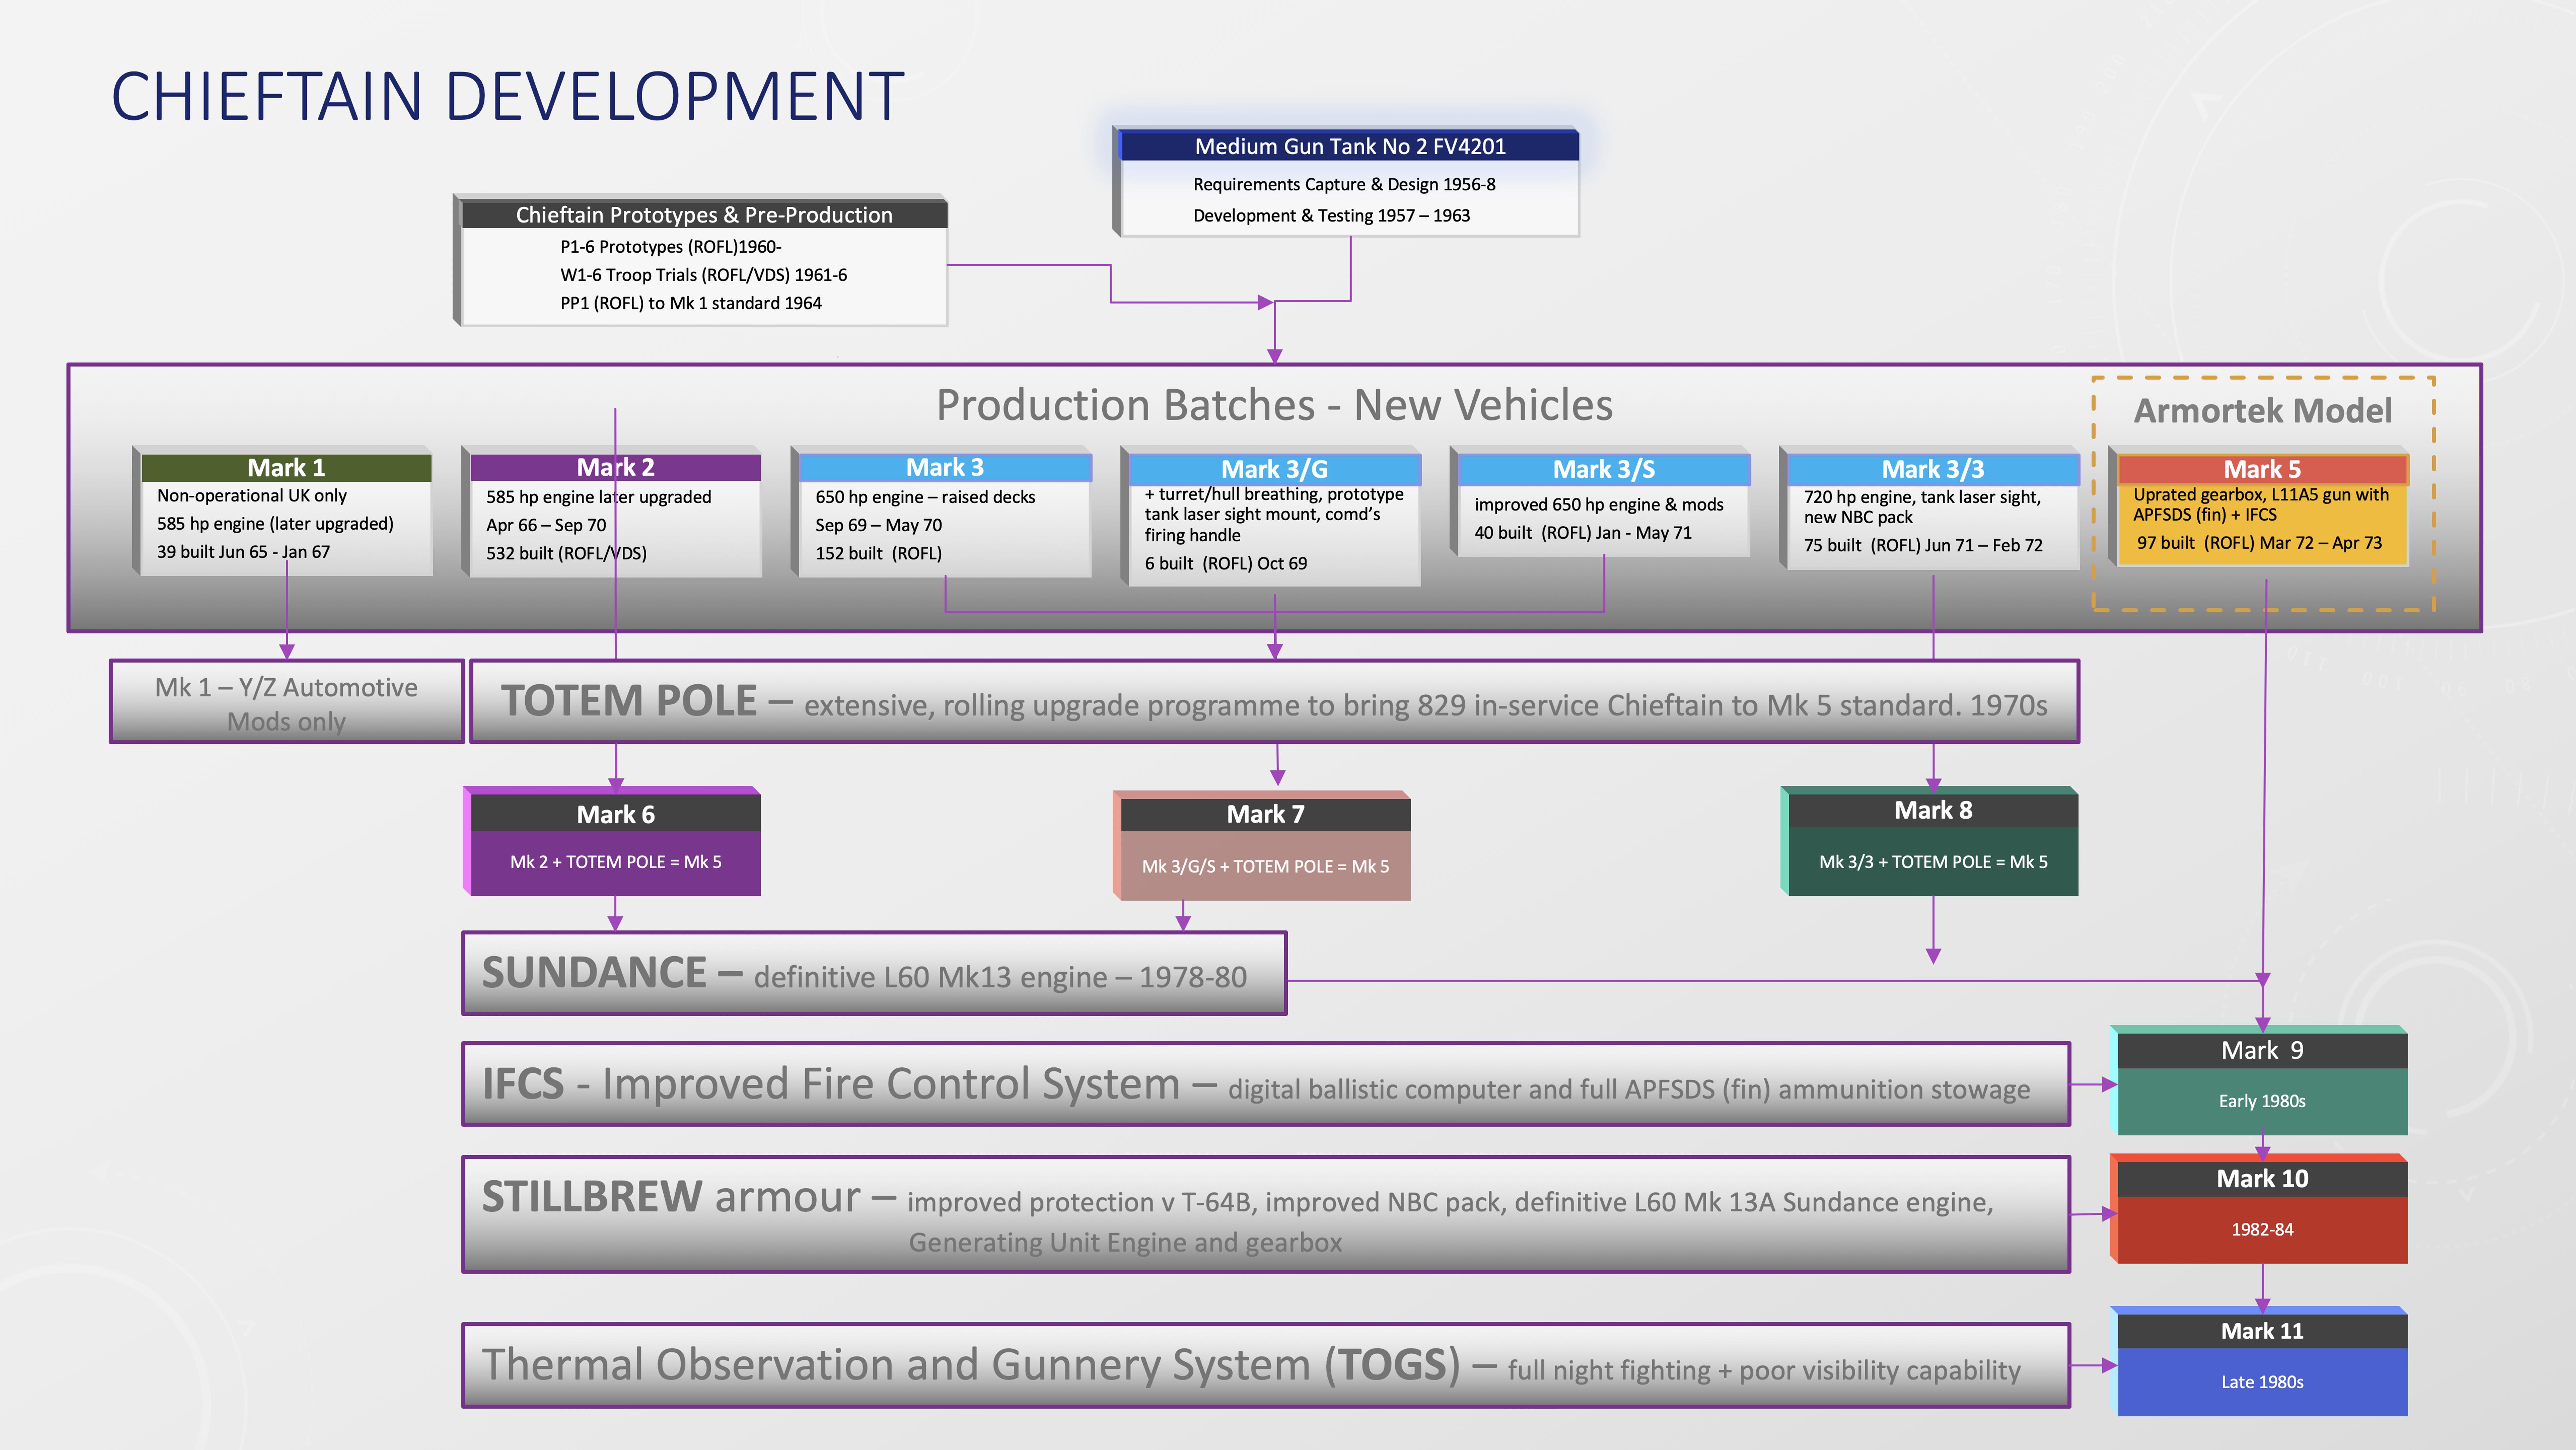Click '97 built (ROFL) Mar 72 – Apr 73'
The height and width of the screenshot is (1450, 2576).
[x=2259, y=543]
